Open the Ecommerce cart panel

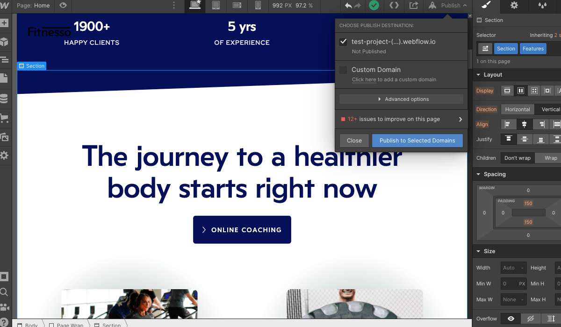pyautogui.click(x=4, y=118)
